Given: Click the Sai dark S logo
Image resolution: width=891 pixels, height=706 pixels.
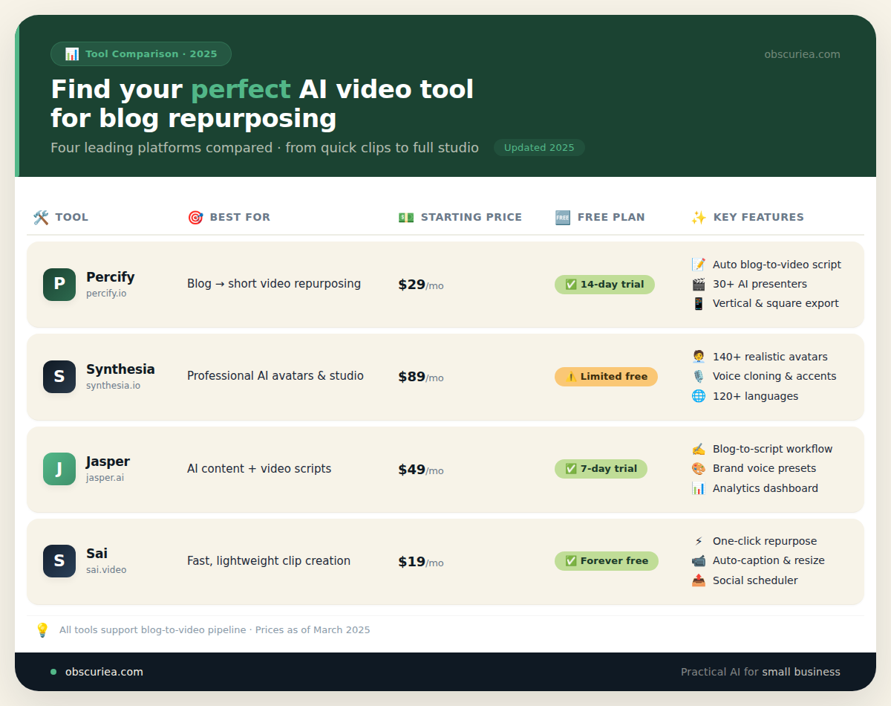Looking at the screenshot, I should pyautogui.click(x=59, y=561).
